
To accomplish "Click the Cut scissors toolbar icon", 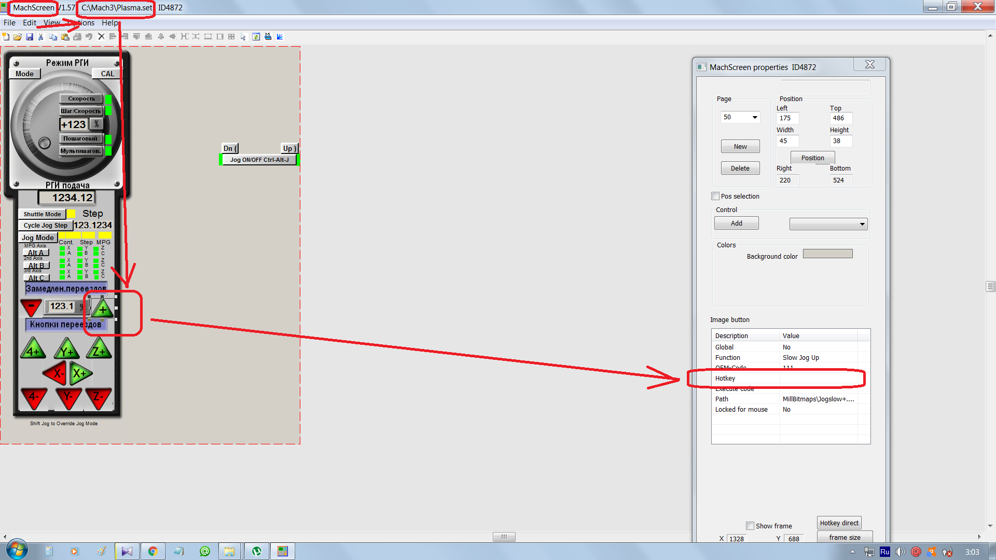I will 41,37.
